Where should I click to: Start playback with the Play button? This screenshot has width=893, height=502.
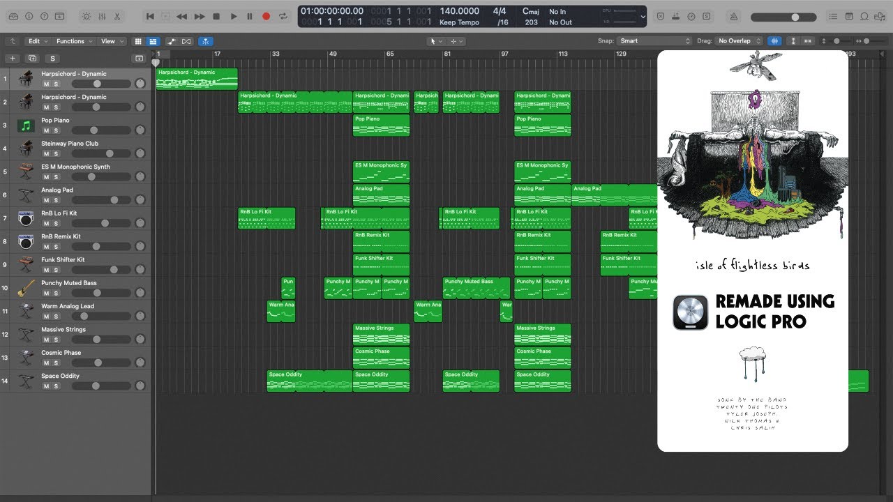pyautogui.click(x=233, y=16)
